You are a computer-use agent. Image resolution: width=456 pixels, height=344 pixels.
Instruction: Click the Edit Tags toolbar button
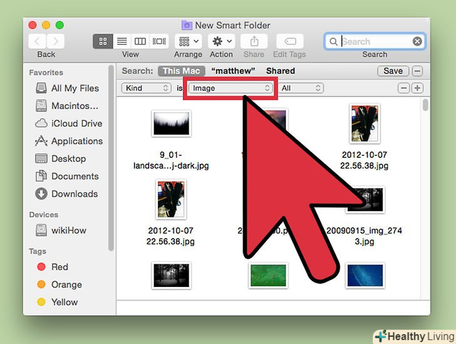(289, 41)
